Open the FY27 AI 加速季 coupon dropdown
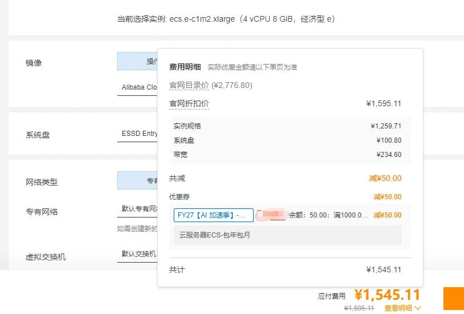 tap(213, 215)
